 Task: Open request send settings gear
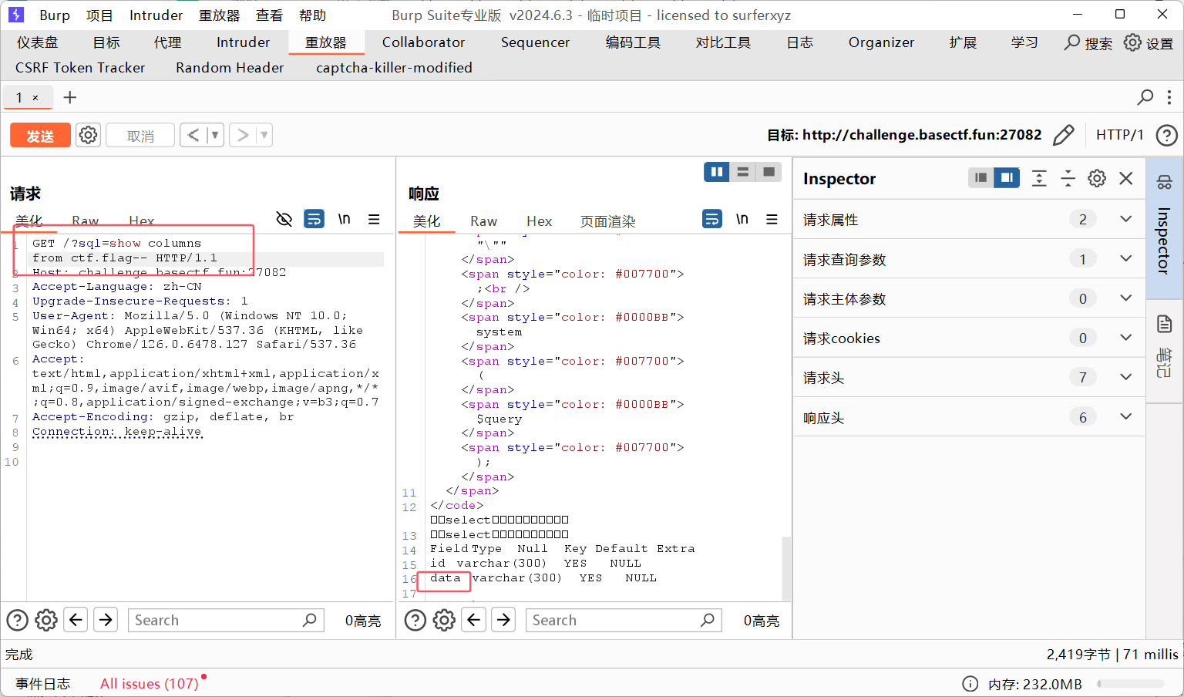point(89,135)
